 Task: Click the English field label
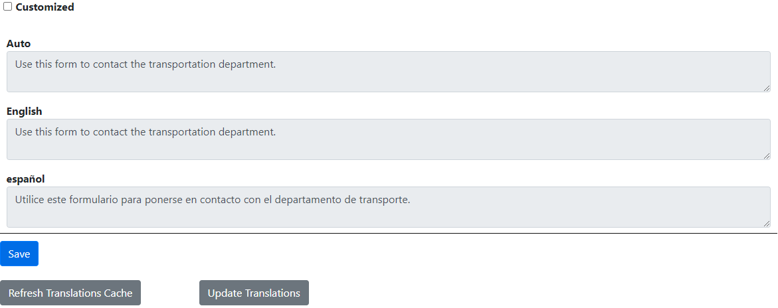click(x=25, y=112)
